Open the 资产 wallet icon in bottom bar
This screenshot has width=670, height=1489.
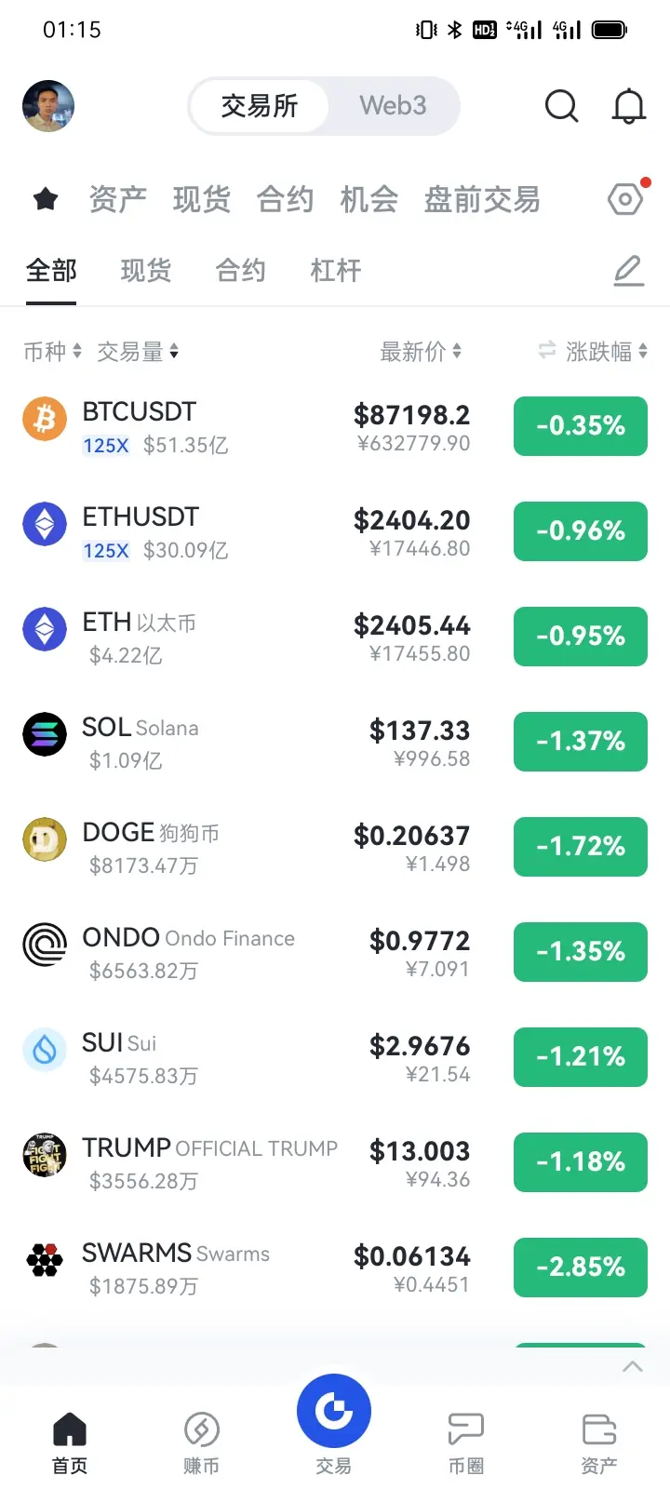tap(599, 1429)
